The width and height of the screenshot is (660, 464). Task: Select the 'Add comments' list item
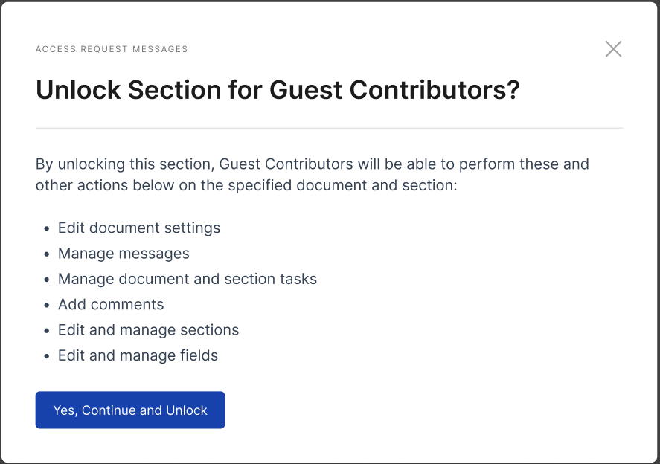point(111,304)
